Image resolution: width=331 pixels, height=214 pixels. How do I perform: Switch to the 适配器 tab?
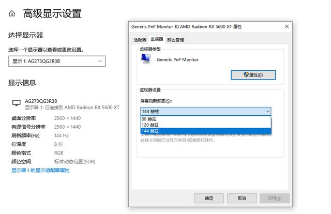click(x=140, y=40)
